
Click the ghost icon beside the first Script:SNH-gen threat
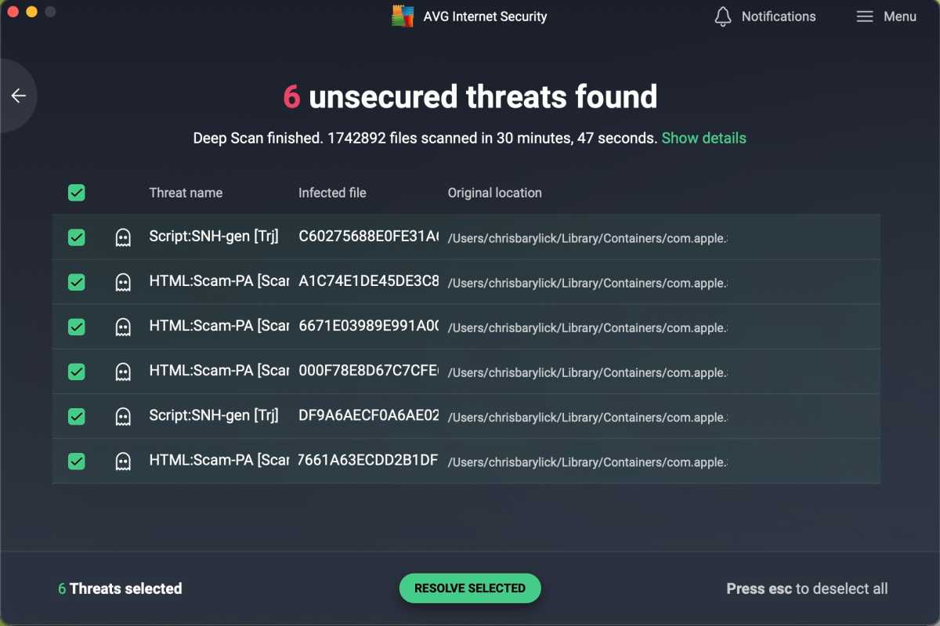pyautogui.click(x=123, y=237)
